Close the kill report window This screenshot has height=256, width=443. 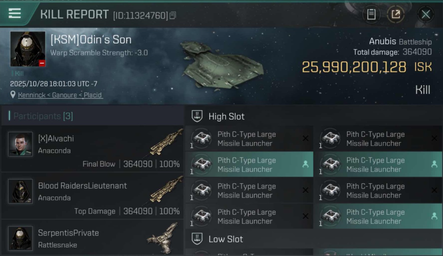tap(426, 14)
